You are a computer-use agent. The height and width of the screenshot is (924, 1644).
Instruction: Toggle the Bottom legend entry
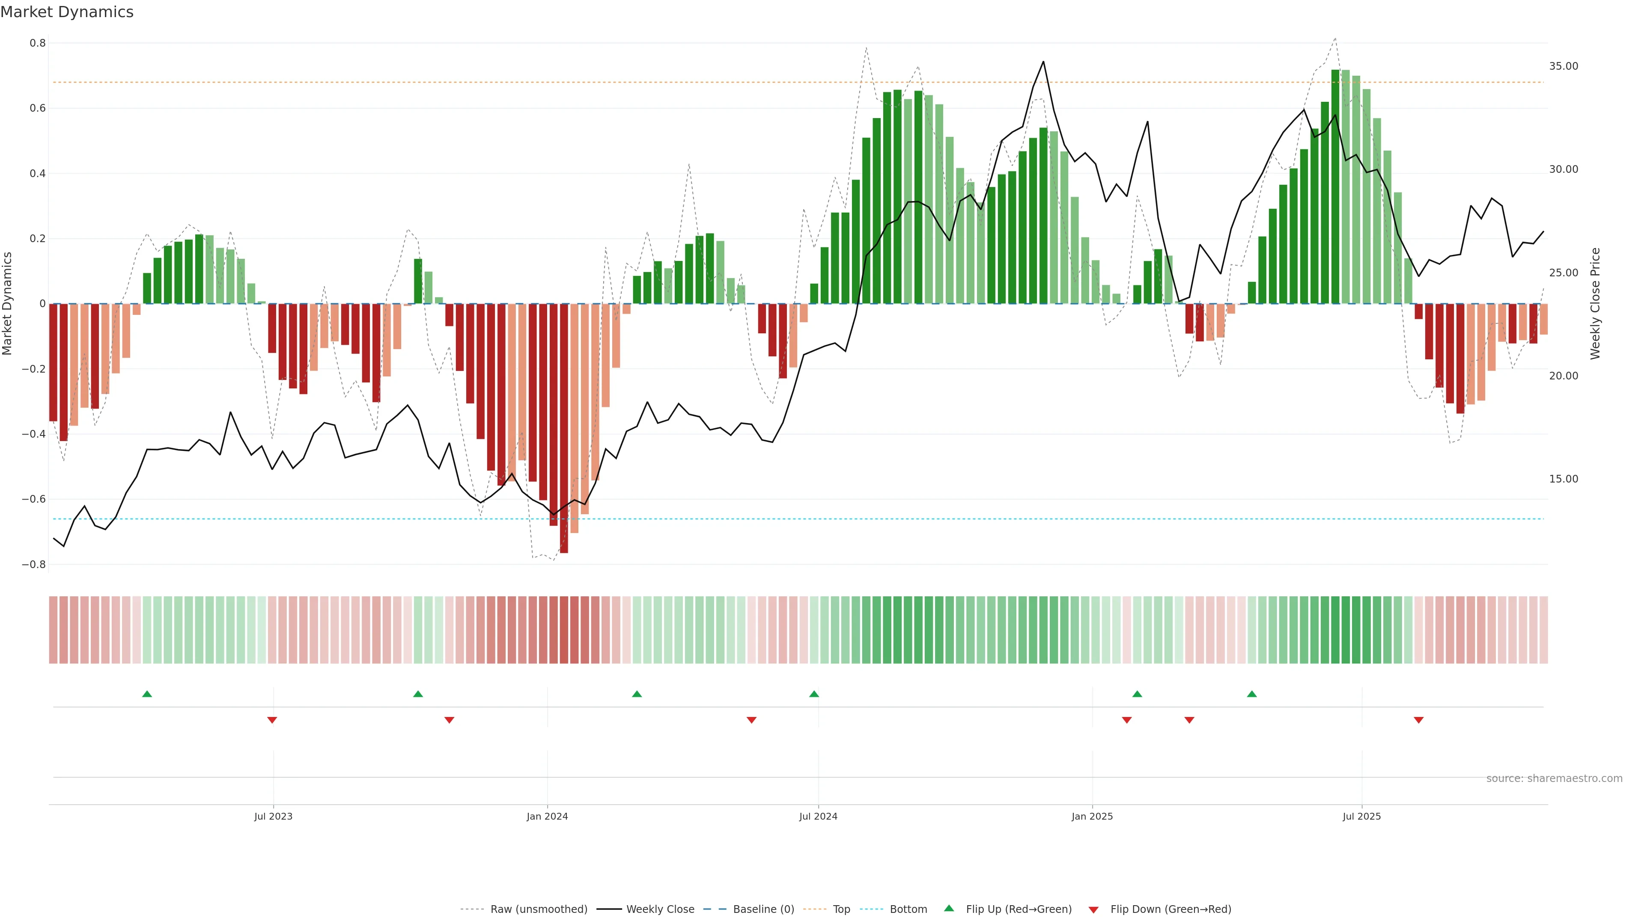click(x=908, y=909)
